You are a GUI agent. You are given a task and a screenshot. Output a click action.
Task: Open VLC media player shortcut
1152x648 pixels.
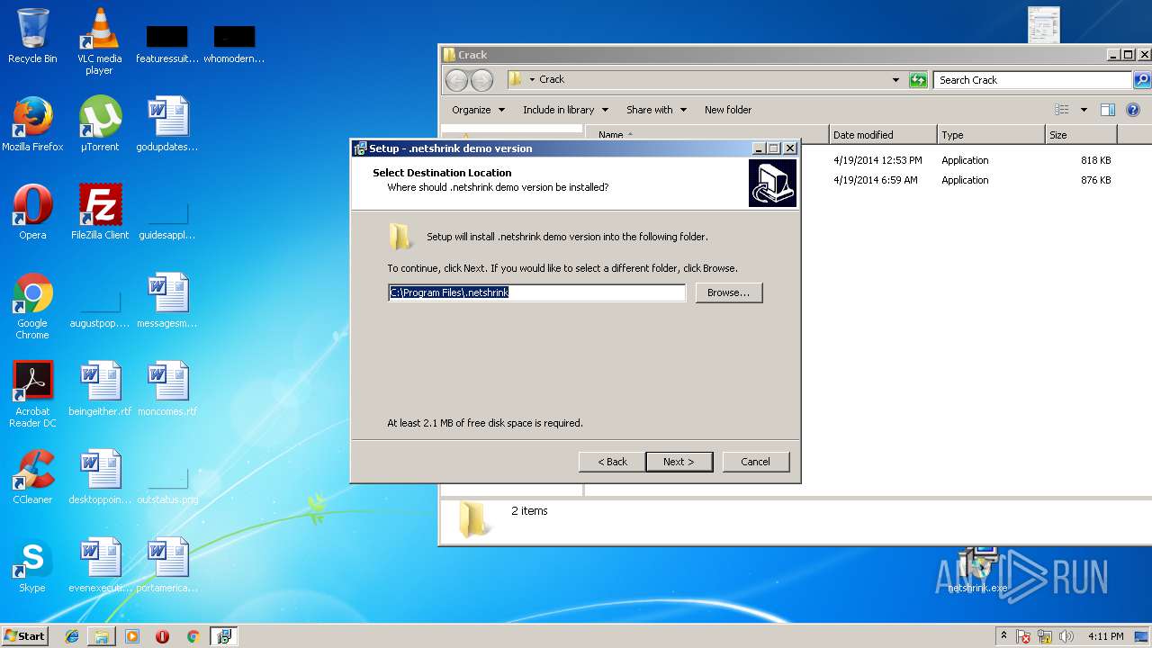pyautogui.click(x=99, y=40)
